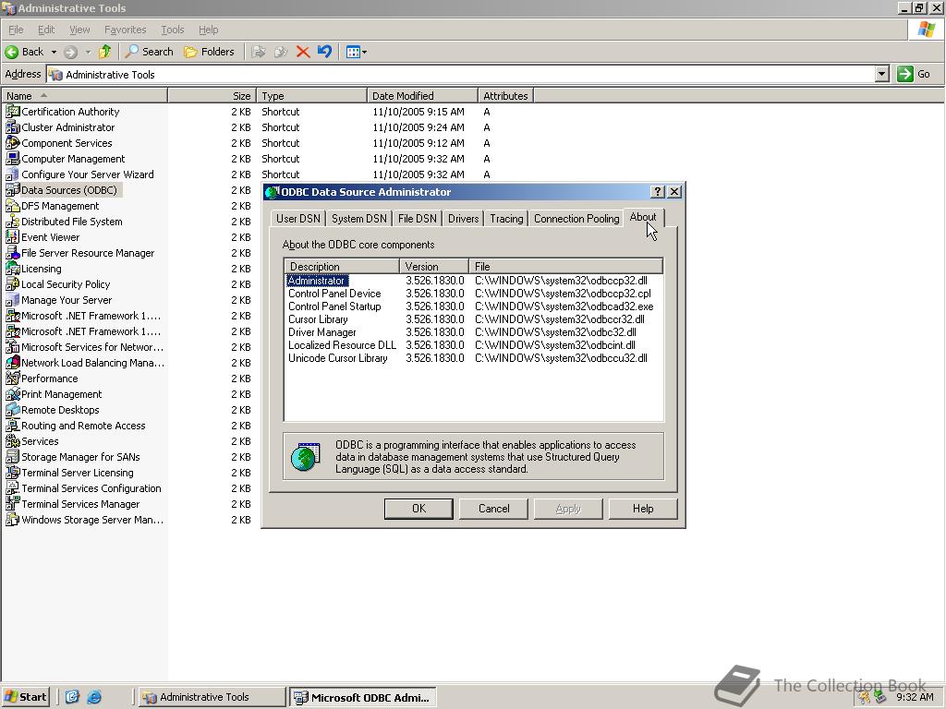
Task: Click the red Delete X toolbar icon
Action: point(303,52)
